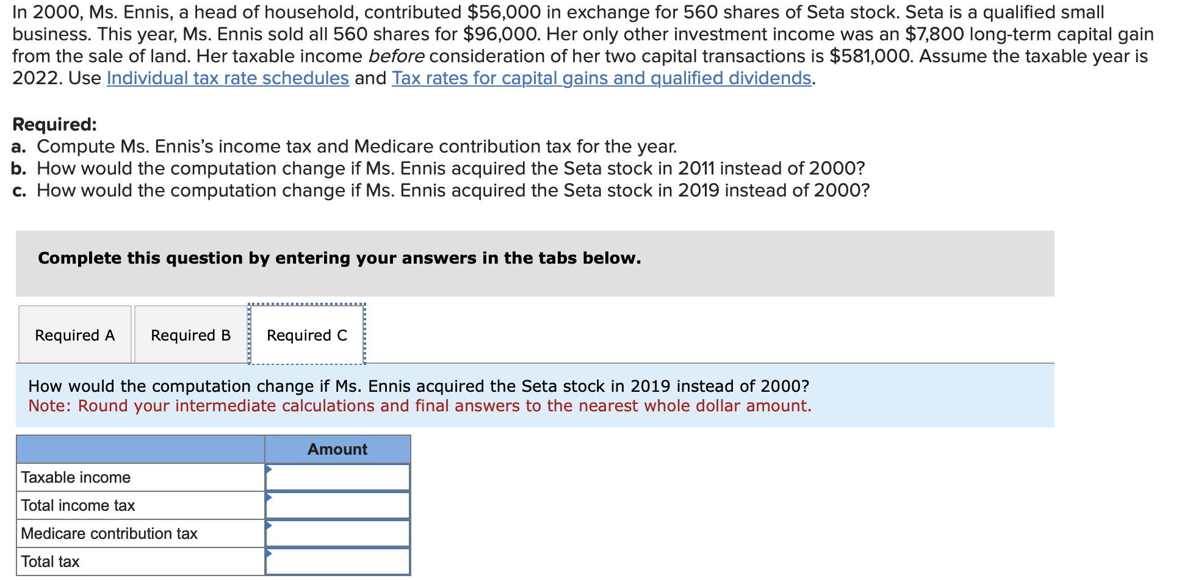Select the Total tax row label
Image resolution: width=1190 pixels, height=581 pixels.
point(50,561)
